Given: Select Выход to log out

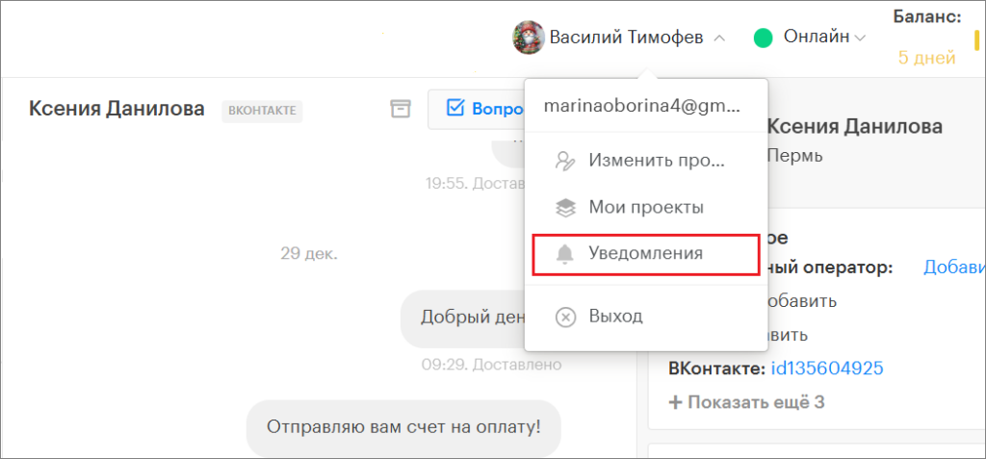Looking at the screenshot, I should pos(615,317).
